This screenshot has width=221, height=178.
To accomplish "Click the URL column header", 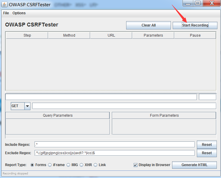I will coord(111,35).
